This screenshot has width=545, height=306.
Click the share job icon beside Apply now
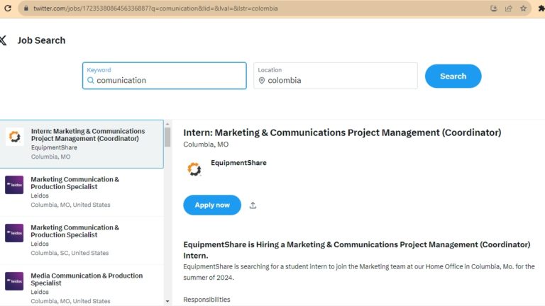pyautogui.click(x=253, y=205)
